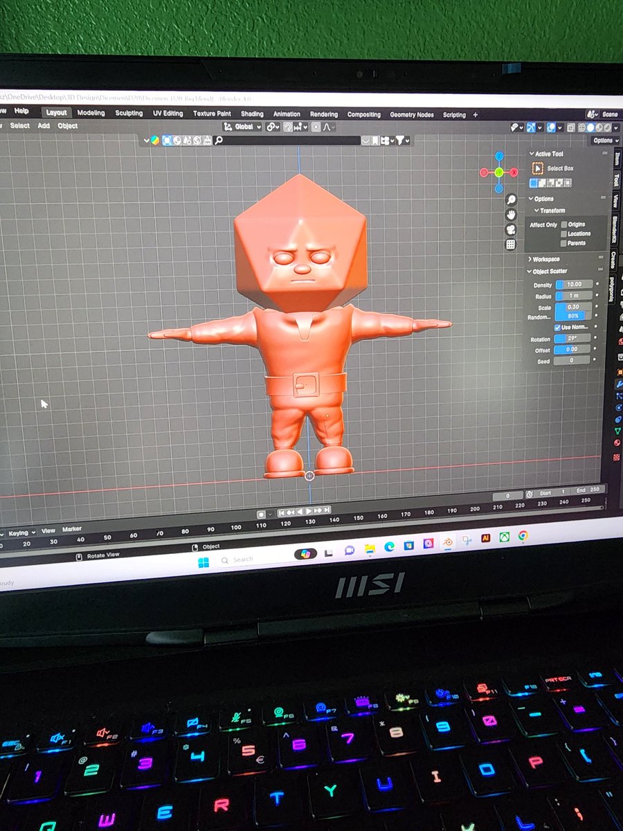This screenshot has width=623, height=831.
Task: Enable Affect Only Origins checkbox
Action: point(564,224)
